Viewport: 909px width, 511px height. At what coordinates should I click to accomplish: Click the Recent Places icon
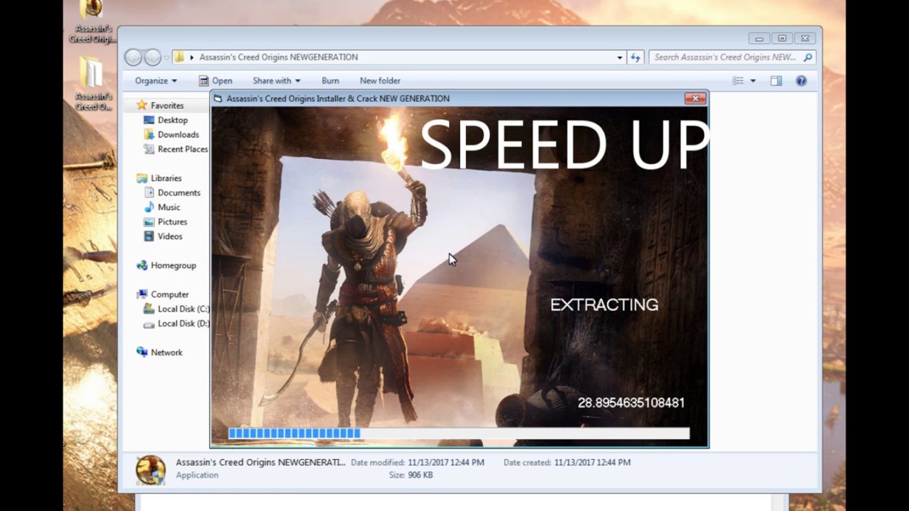(149, 149)
